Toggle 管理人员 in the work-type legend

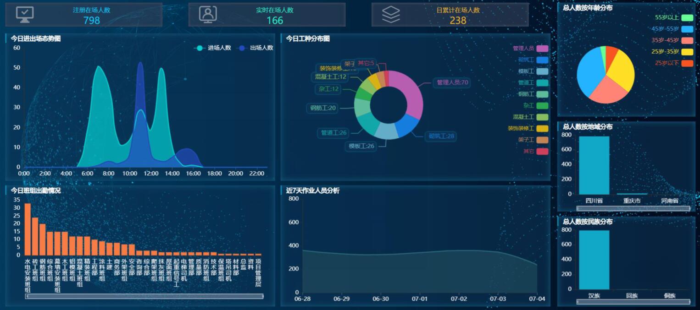pyautogui.click(x=530, y=49)
